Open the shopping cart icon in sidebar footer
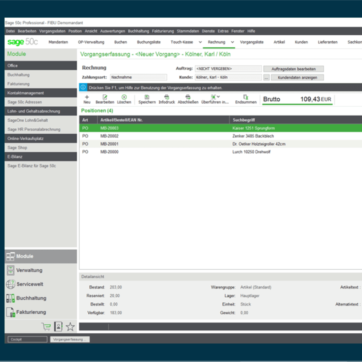 point(46,327)
